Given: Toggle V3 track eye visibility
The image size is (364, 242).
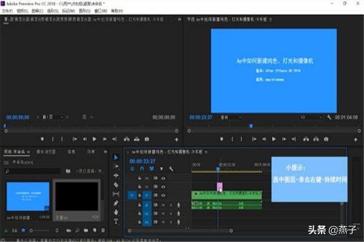Looking at the screenshot, I should point(163,178).
